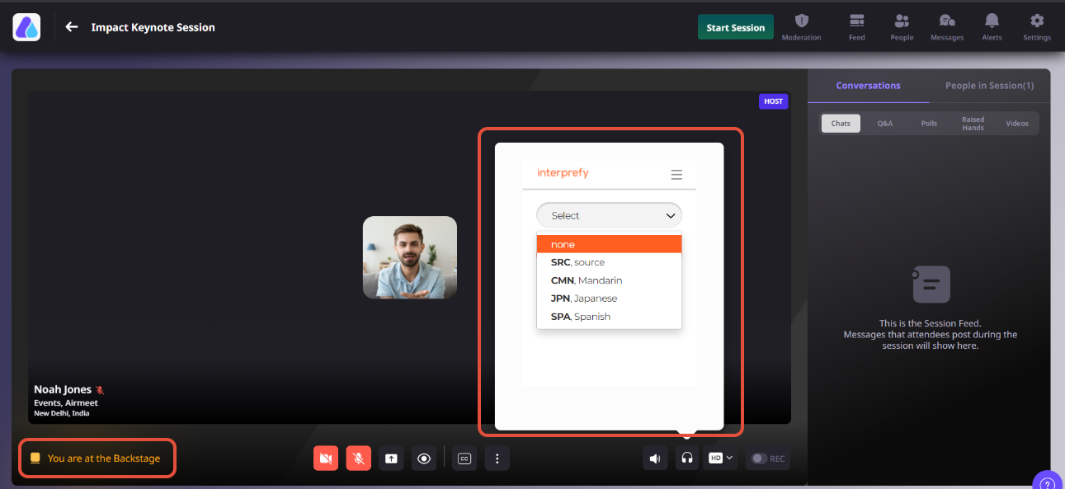Toggle the eye visibility icon
This screenshot has height=489, width=1065.
[424, 458]
